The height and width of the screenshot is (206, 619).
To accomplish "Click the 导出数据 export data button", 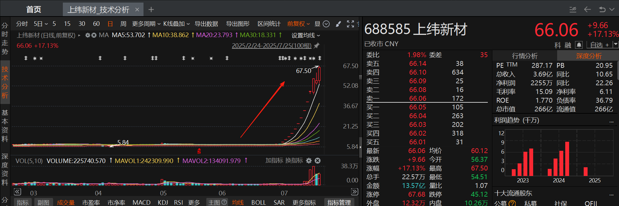I will pyautogui.click(x=206, y=24).
